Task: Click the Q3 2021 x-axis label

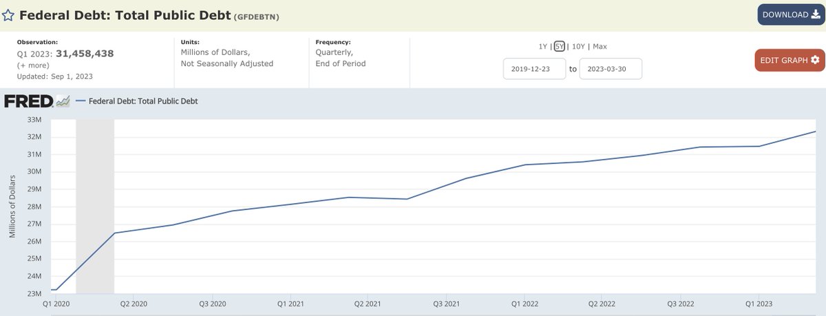Action: 447,304
